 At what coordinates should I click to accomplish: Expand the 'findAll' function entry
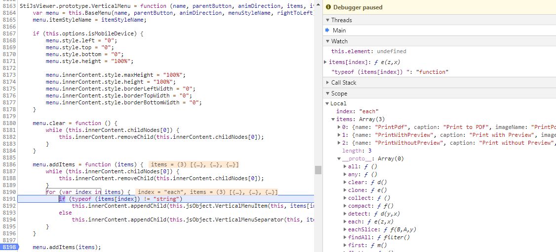[x=345, y=237]
